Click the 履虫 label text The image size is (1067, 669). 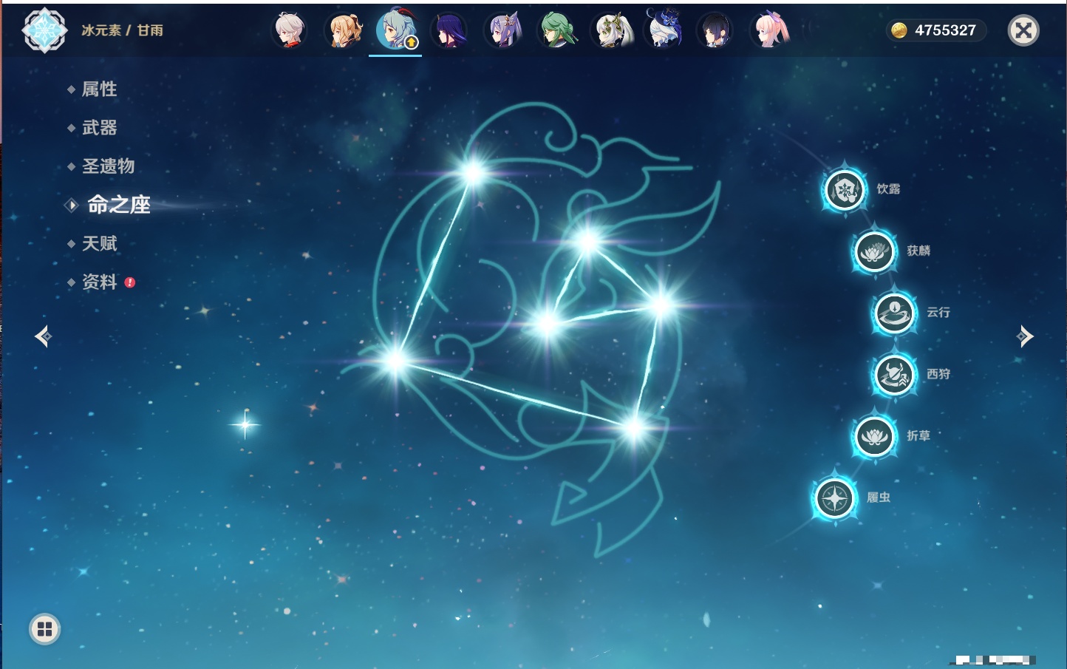click(879, 497)
